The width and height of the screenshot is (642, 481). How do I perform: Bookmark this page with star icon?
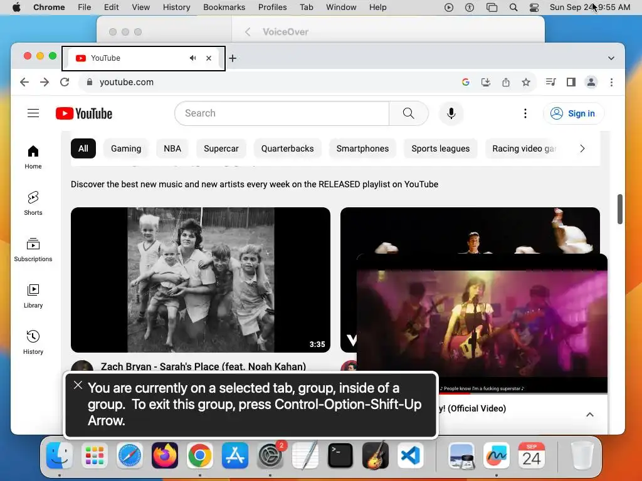(526, 82)
